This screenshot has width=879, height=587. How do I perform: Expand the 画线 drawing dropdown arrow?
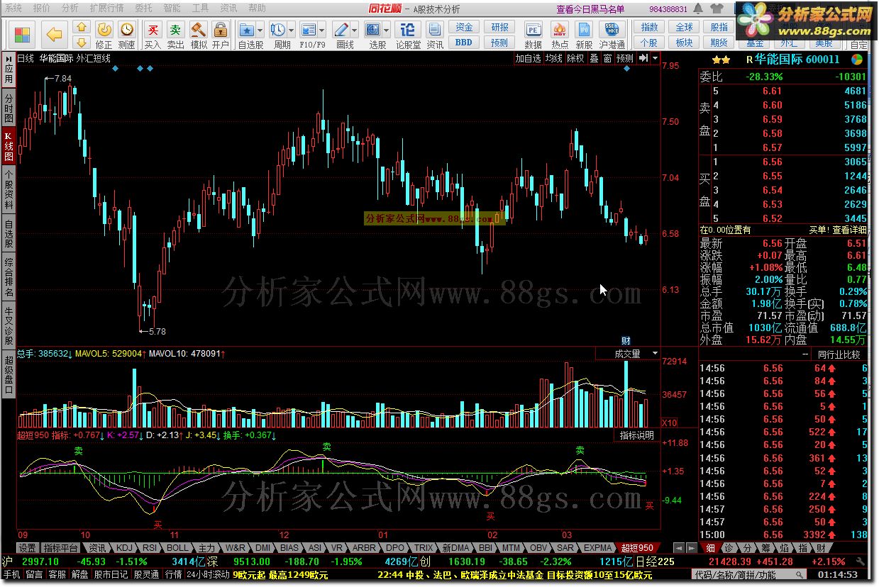click(x=354, y=30)
